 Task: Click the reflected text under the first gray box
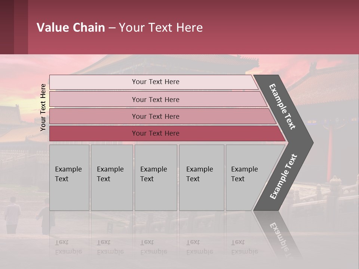click(68, 247)
